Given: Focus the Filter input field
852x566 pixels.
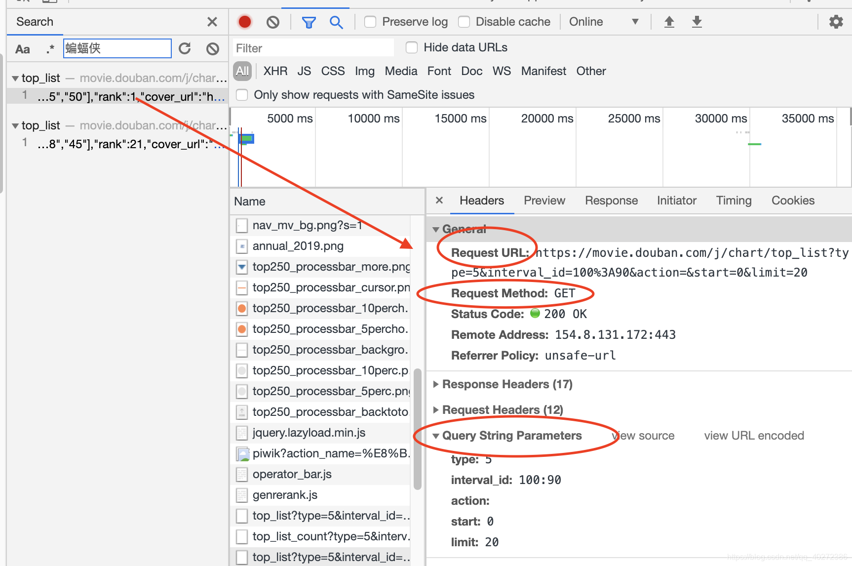Looking at the screenshot, I should click(313, 48).
